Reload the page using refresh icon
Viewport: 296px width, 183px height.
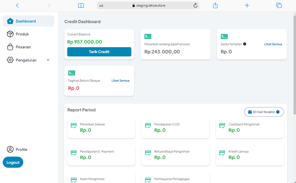click(x=195, y=5)
